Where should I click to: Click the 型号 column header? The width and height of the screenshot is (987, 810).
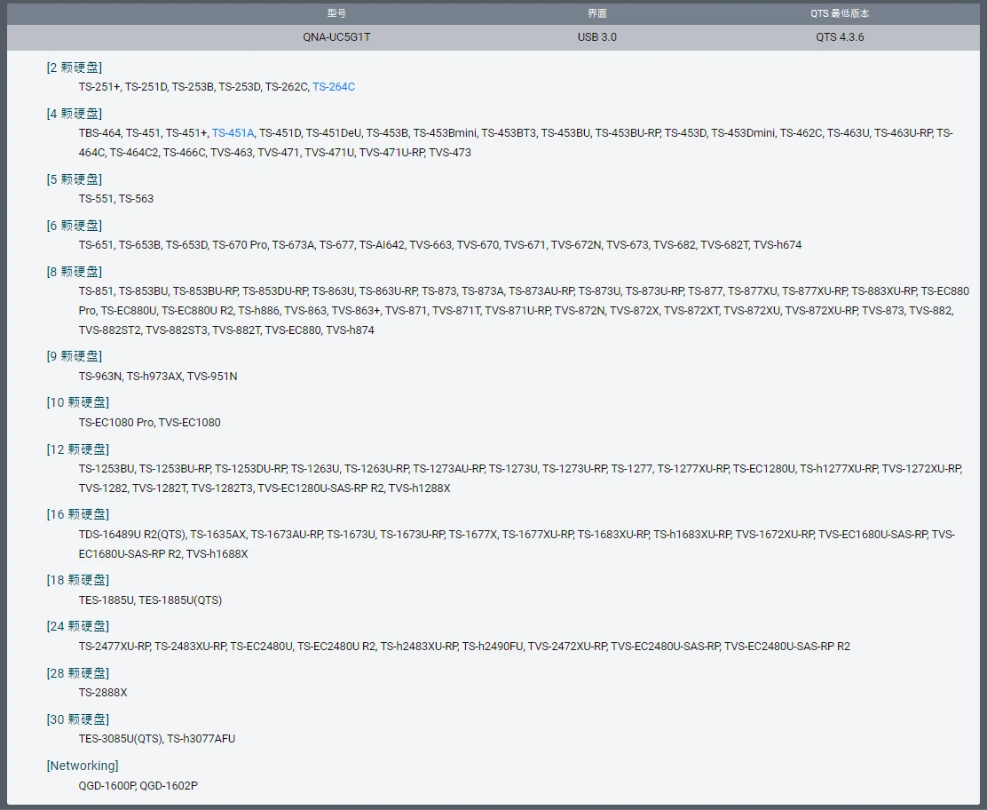(336, 13)
